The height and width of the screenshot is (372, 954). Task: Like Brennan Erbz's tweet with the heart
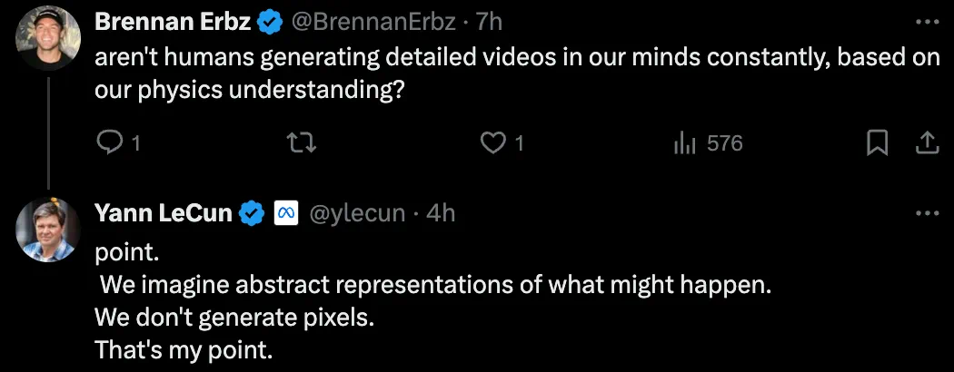pyautogui.click(x=492, y=142)
